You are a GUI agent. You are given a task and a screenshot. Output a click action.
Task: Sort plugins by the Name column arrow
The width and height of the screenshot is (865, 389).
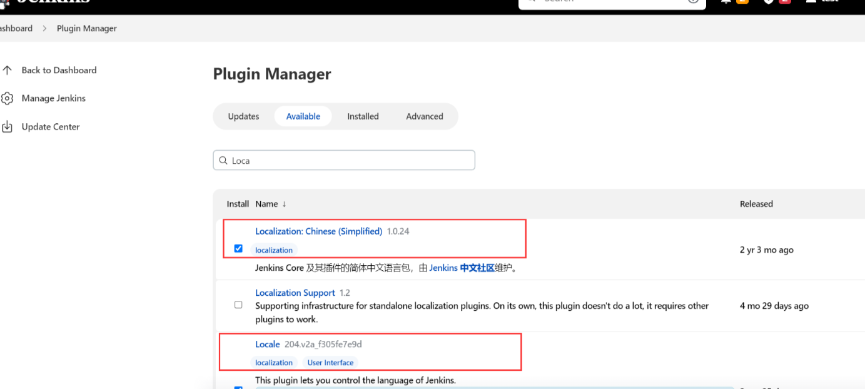click(x=284, y=204)
